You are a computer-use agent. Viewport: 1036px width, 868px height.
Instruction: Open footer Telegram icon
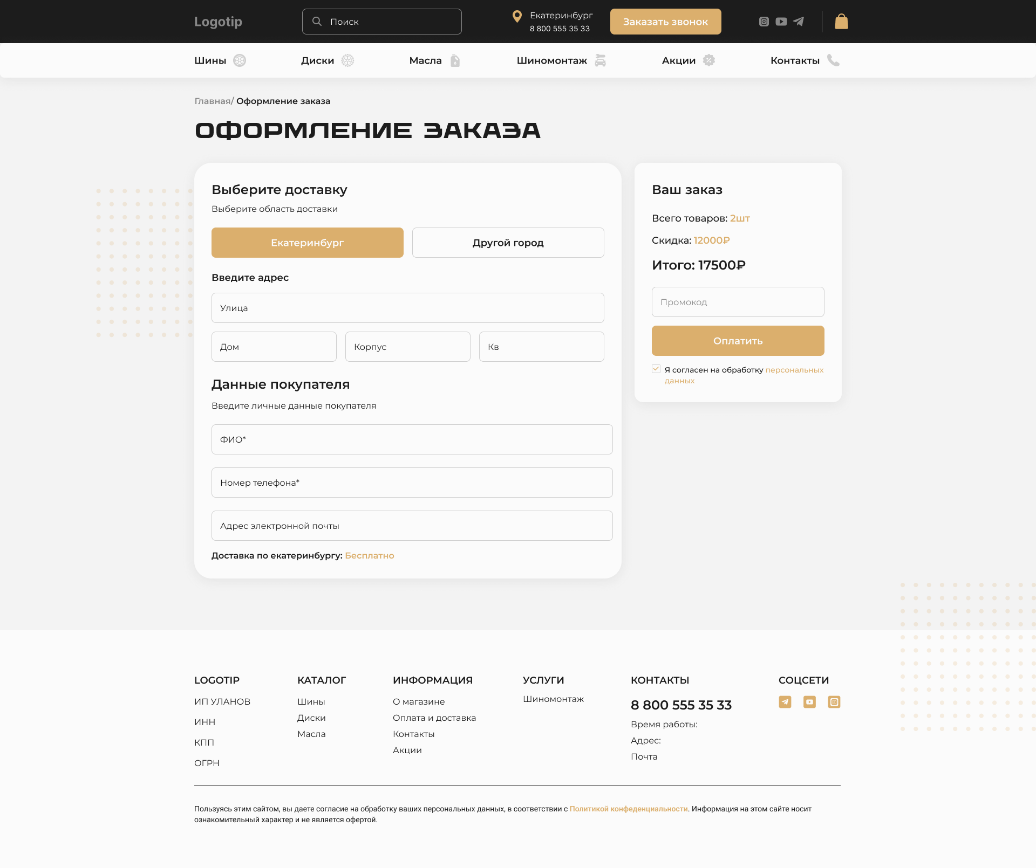[785, 702]
